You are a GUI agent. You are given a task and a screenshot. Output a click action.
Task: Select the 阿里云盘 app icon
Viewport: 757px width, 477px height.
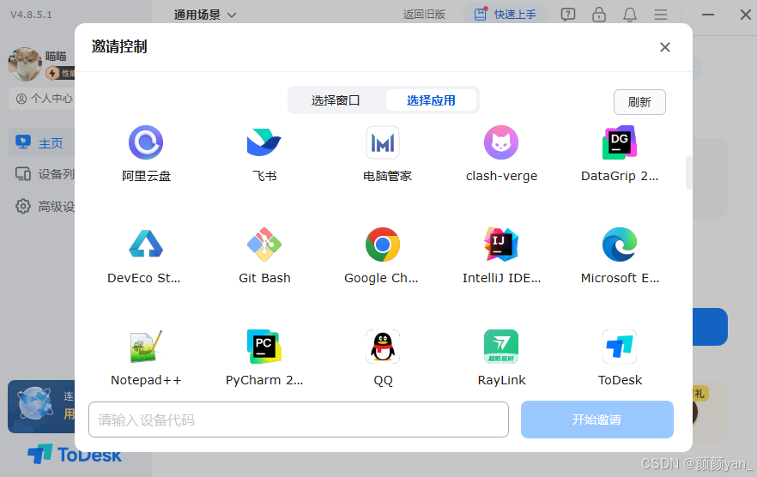(x=146, y=142)
